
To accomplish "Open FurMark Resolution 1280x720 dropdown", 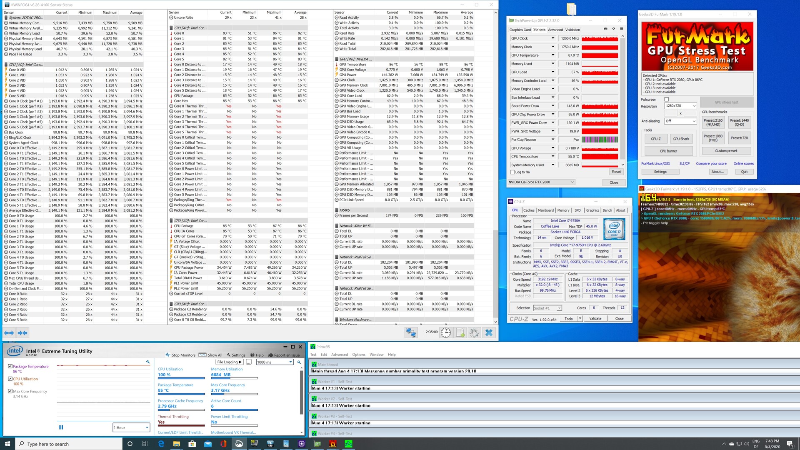I will pyautogui.click(x=680, y=106).
